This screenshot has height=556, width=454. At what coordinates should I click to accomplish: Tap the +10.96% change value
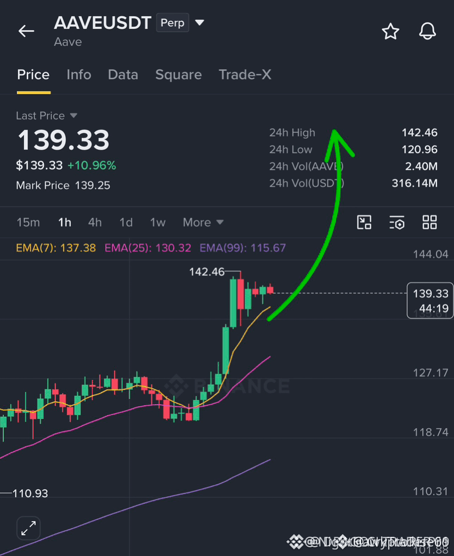[92, 166]
